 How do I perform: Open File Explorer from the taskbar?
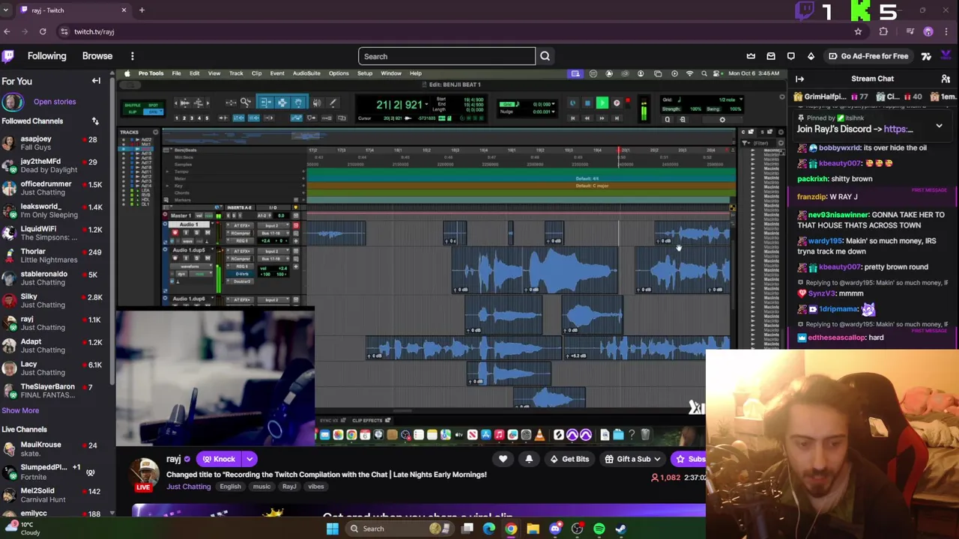(533, 529)
